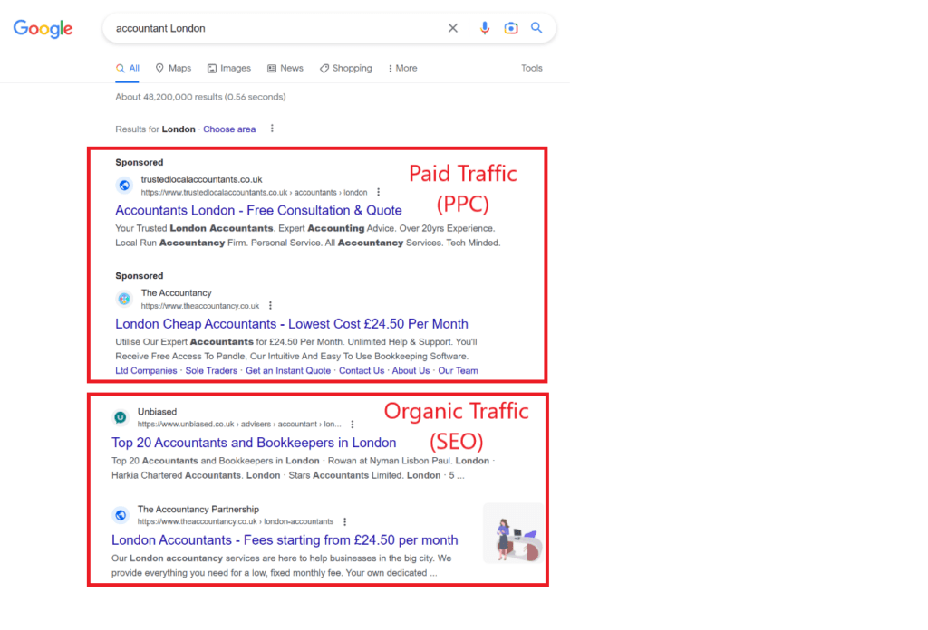Switch to the Maps tab
The width and height of the screenshot is (928, 630).
(173, 69)
